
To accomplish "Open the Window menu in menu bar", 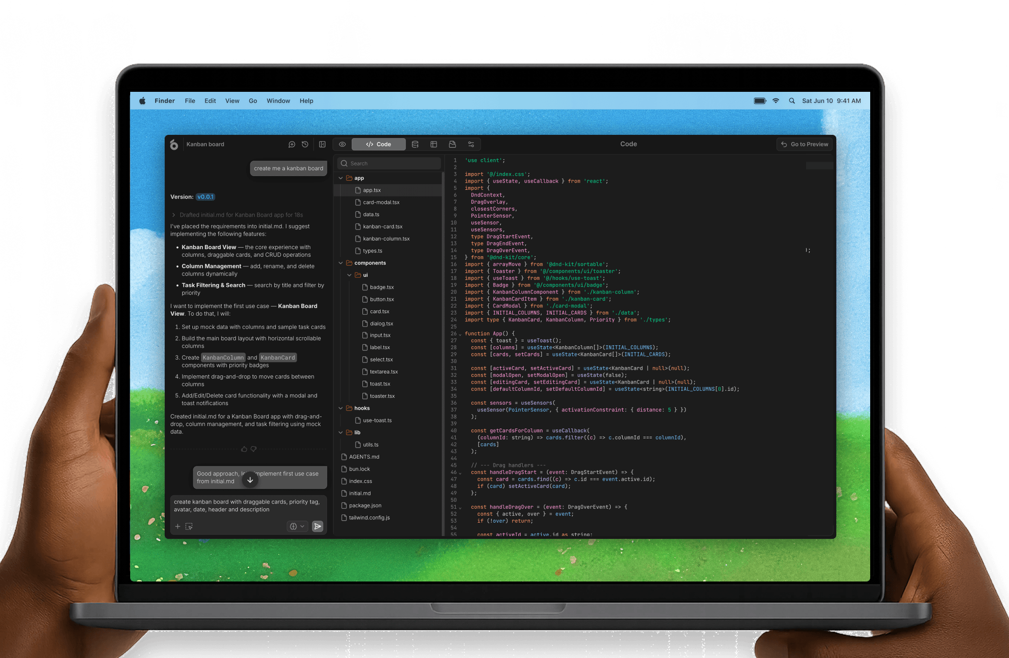I will [x=278, y=101].
